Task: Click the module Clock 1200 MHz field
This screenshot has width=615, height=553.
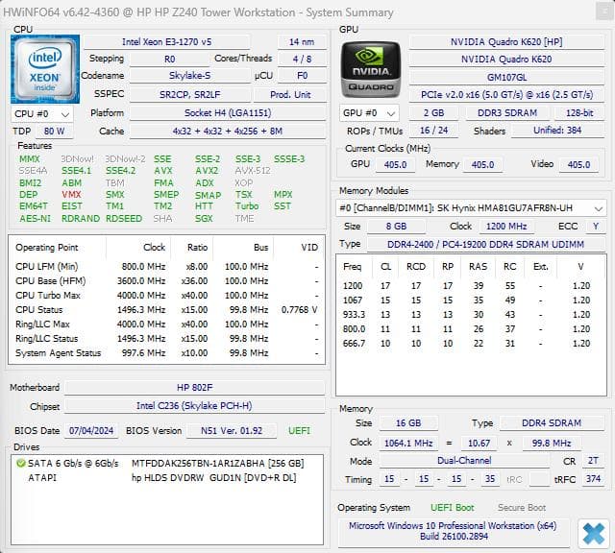Action: tap(506, 227)
